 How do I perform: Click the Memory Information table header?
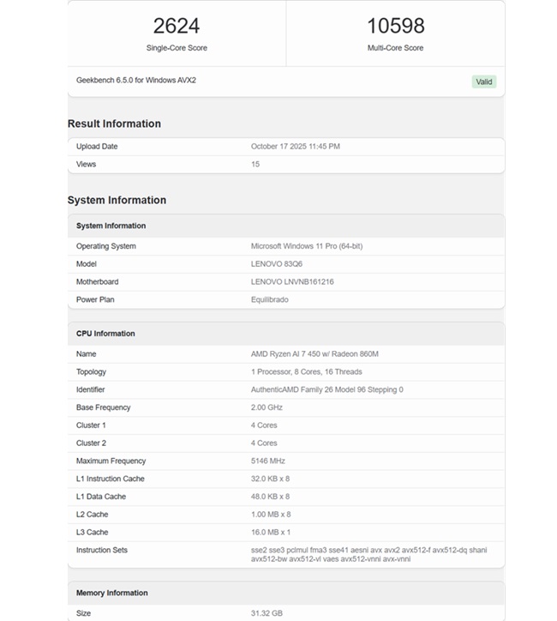[111, 593]
